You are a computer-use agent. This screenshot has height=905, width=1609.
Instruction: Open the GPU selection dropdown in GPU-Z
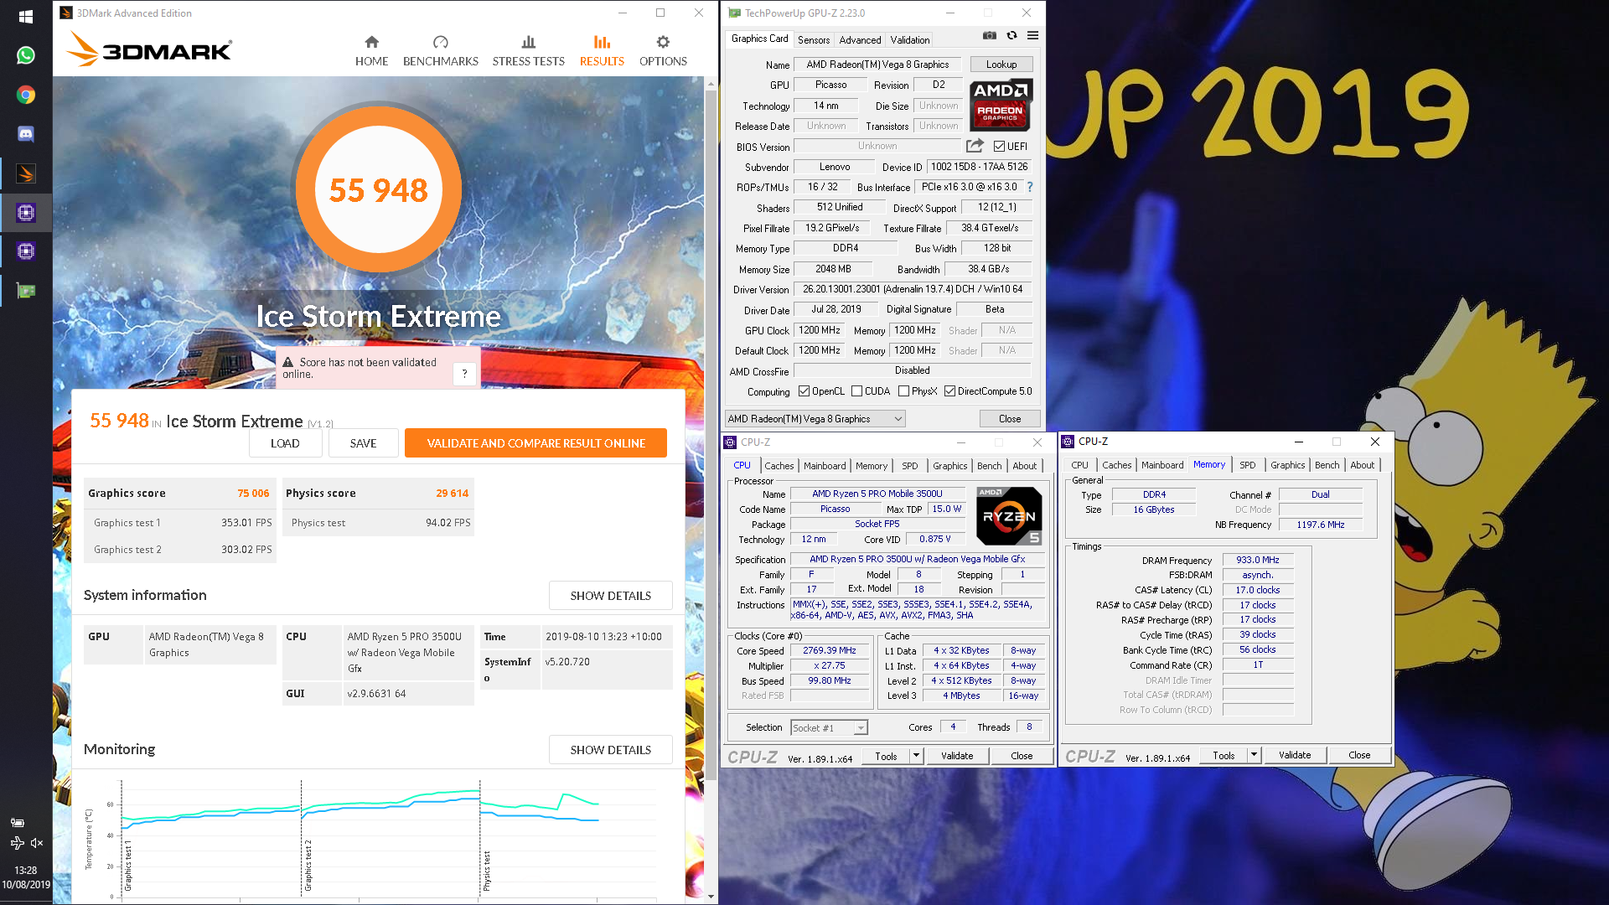[815, 419]
